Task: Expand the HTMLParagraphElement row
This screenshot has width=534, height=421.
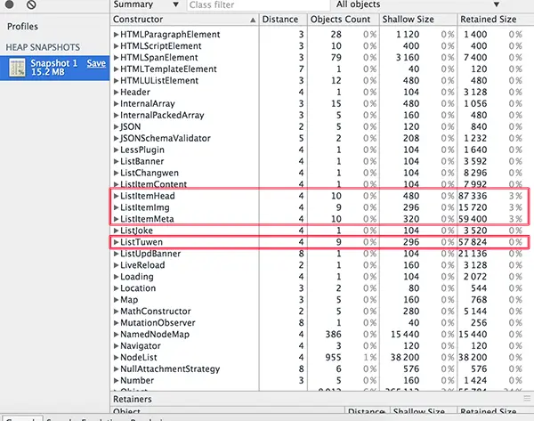Action: pyautogui.click(x=116, y=35)
